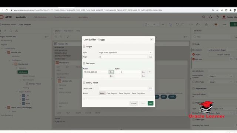Collapse the Link property group

(193, 44)
